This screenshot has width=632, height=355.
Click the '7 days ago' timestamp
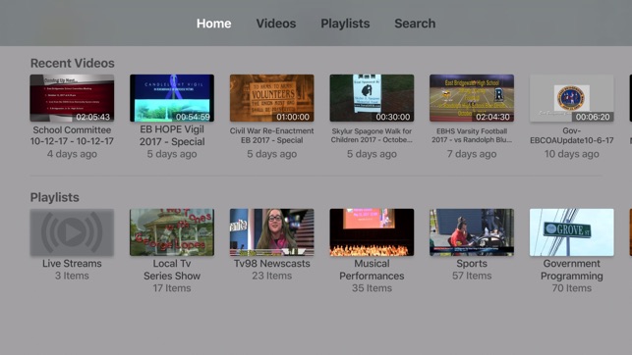coord(472,154)
